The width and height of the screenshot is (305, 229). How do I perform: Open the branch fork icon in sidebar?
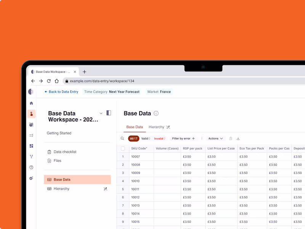[x=31, y=156]
